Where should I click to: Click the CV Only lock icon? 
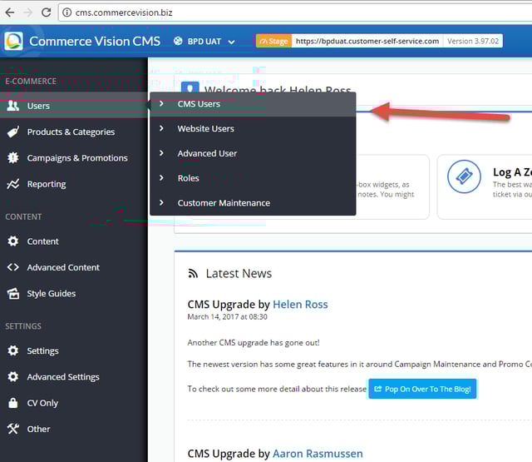tap(13, 403)
